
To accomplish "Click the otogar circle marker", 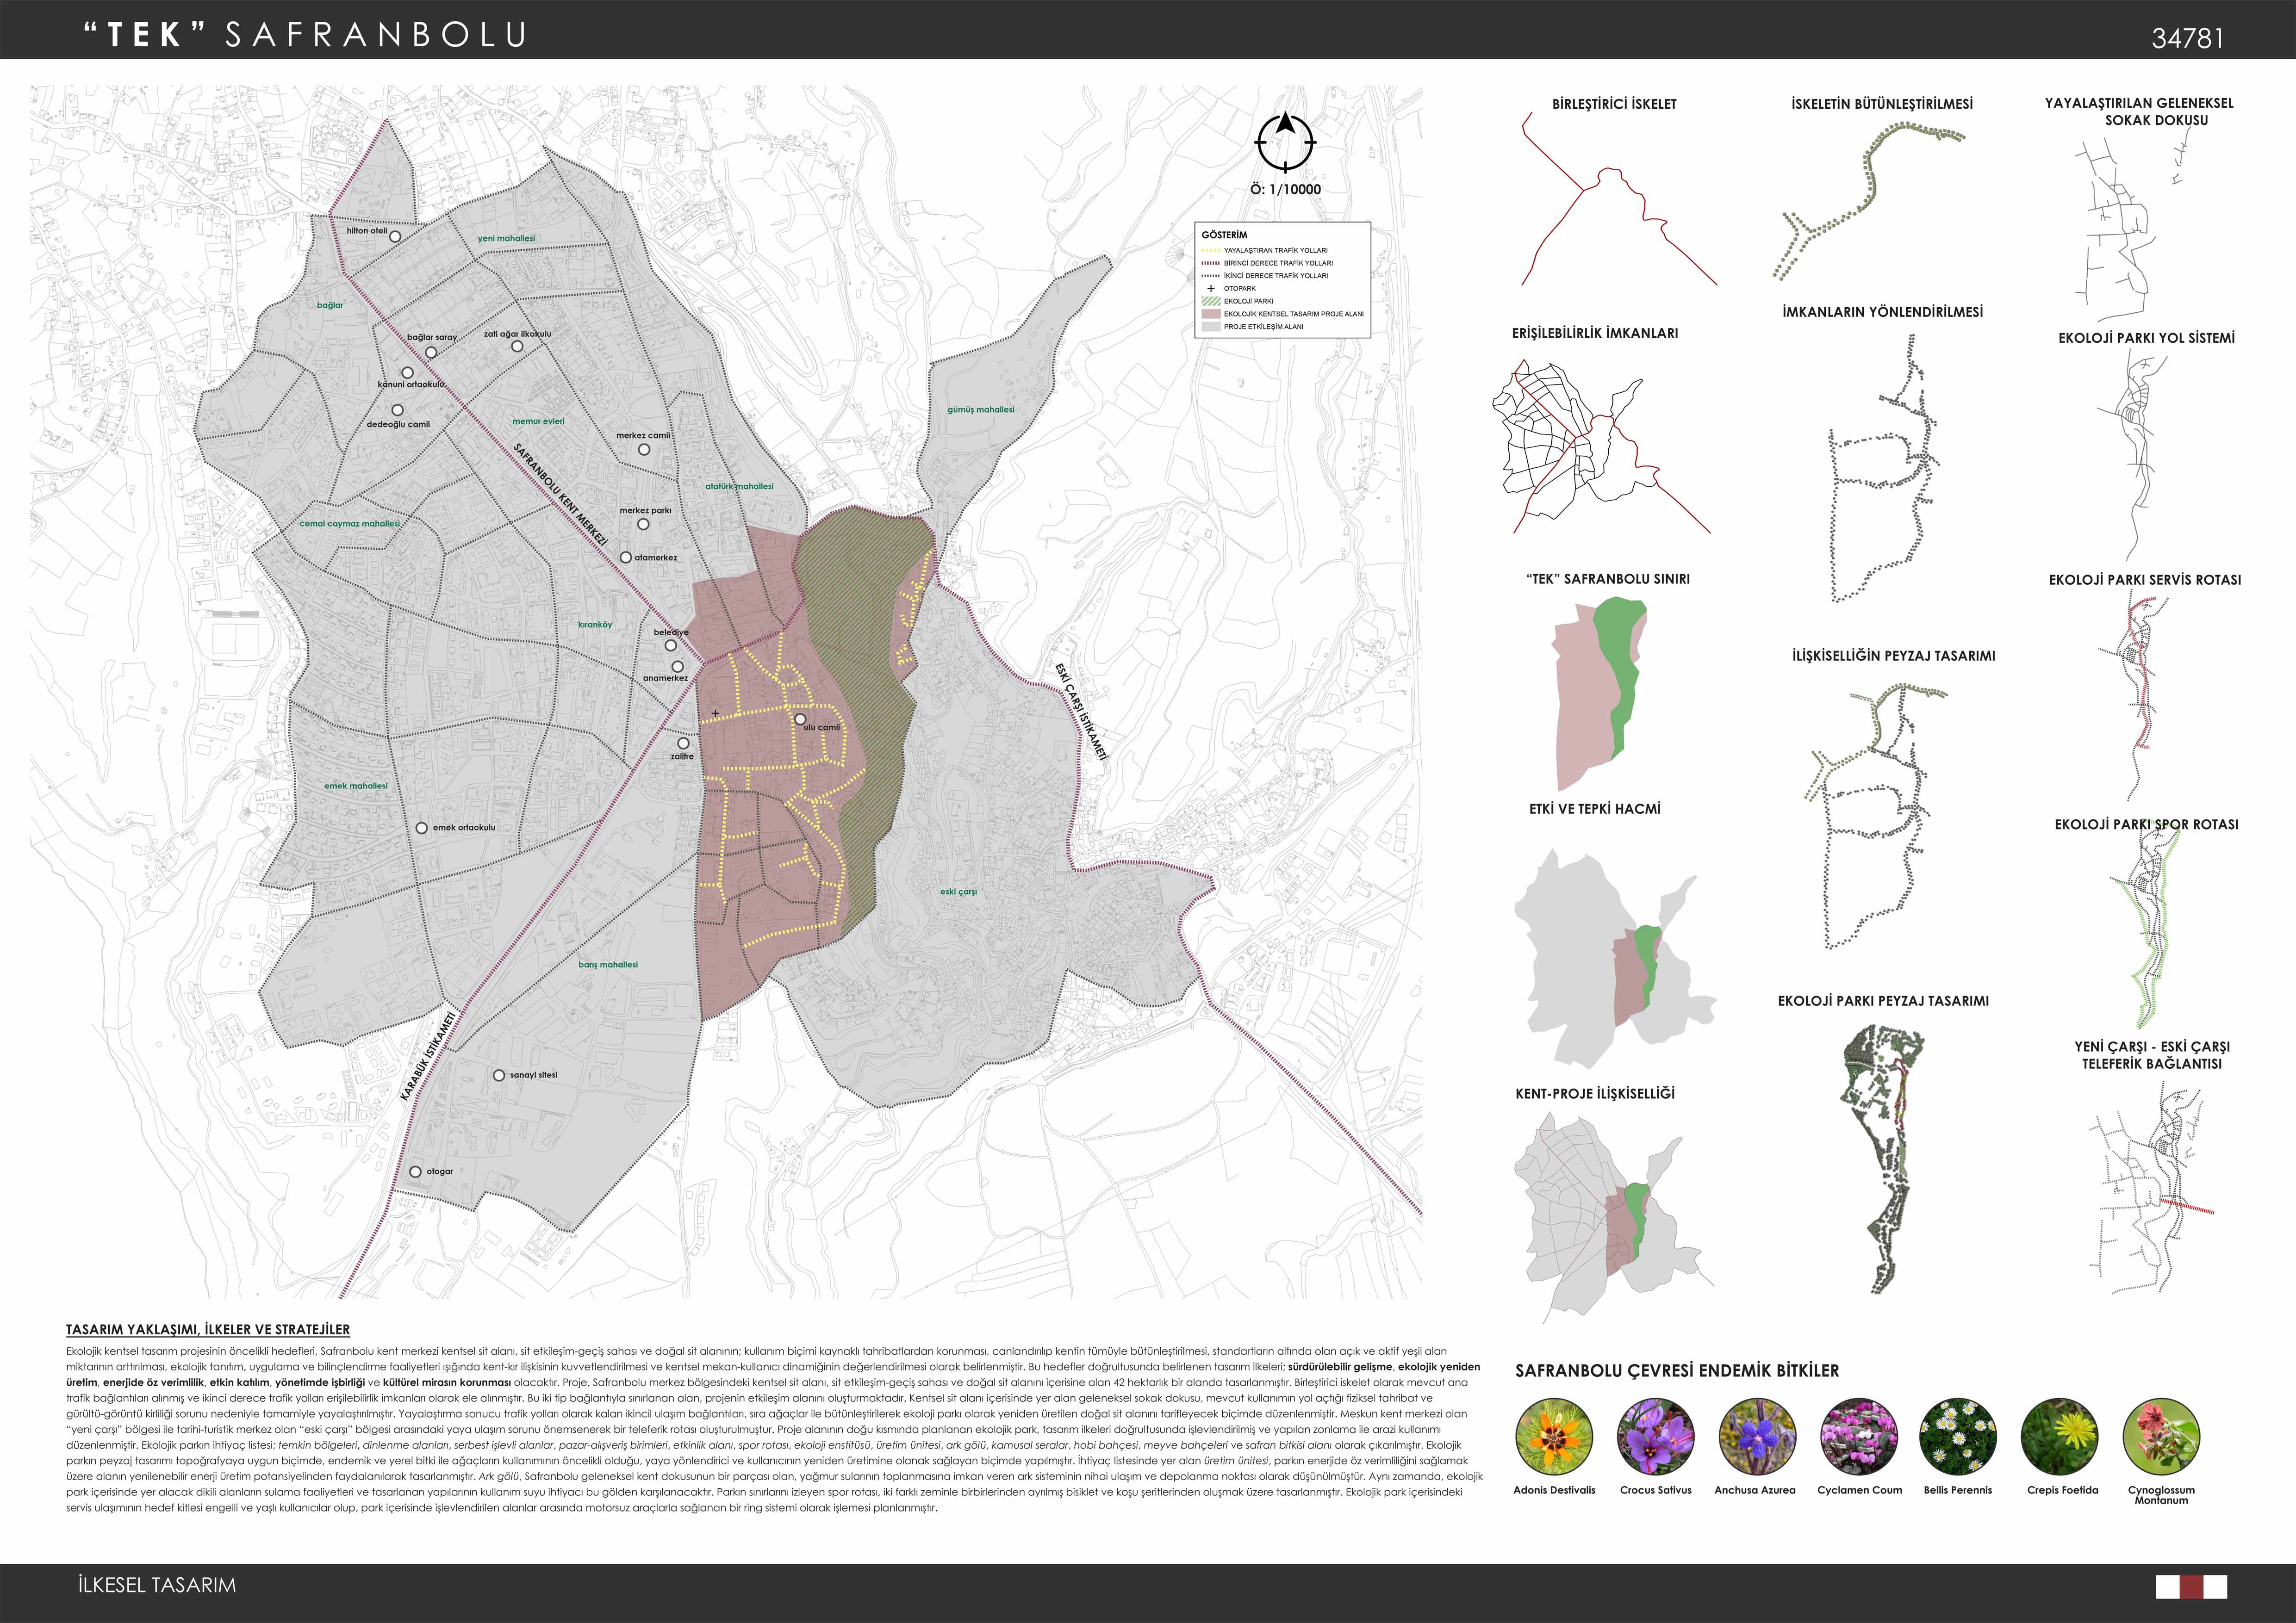I will pos(416,1172).
